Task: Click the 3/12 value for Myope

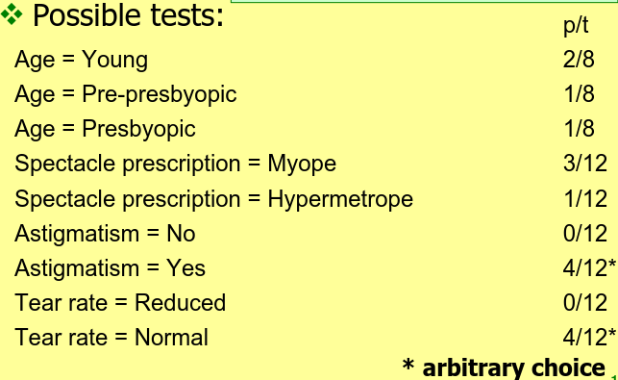Action: (x=585, y=164)
